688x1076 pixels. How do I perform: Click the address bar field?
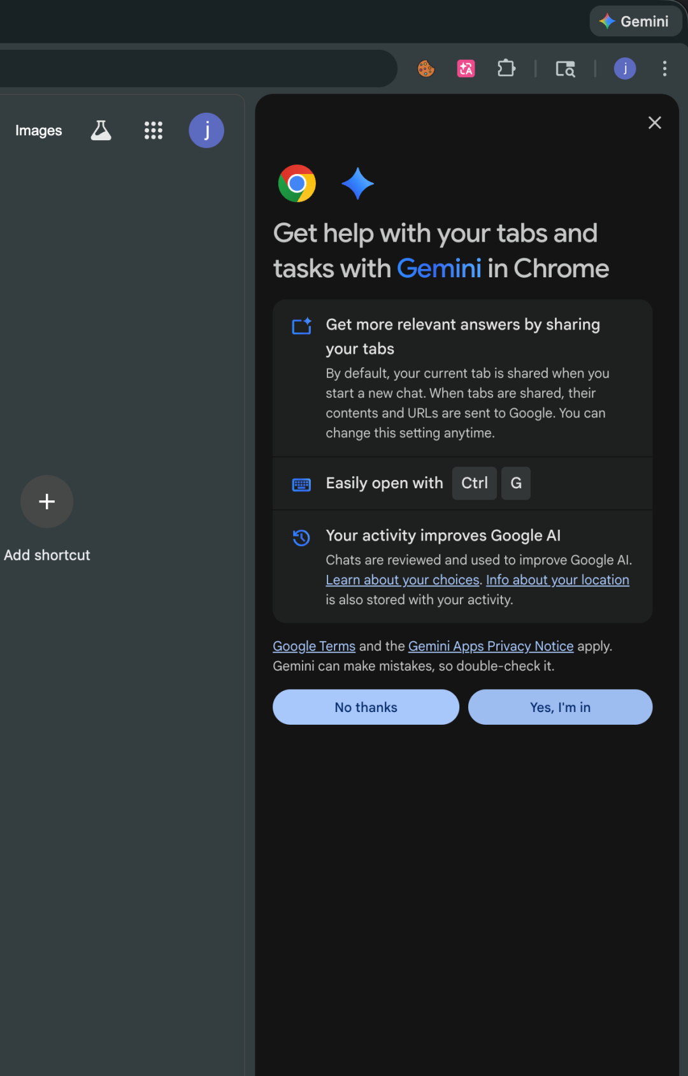click(x=191, y=68)
